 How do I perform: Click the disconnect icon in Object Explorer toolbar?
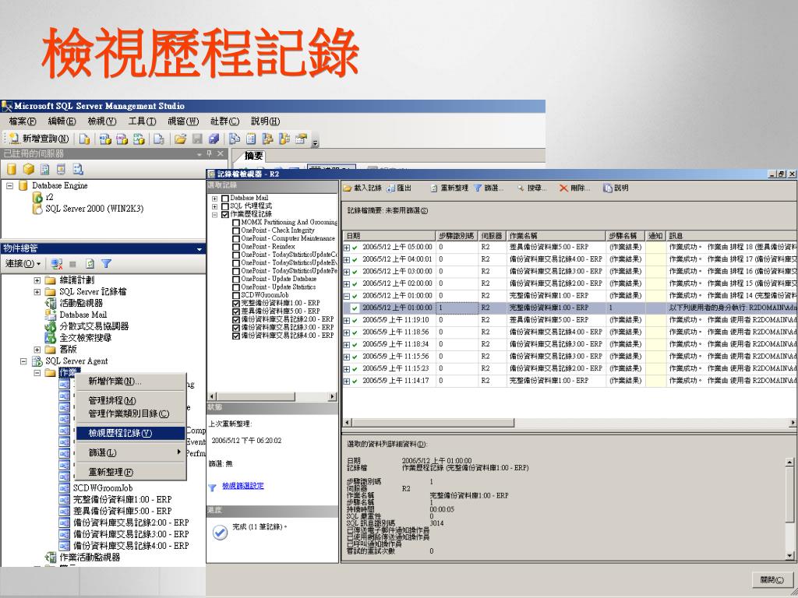(56, 263)
